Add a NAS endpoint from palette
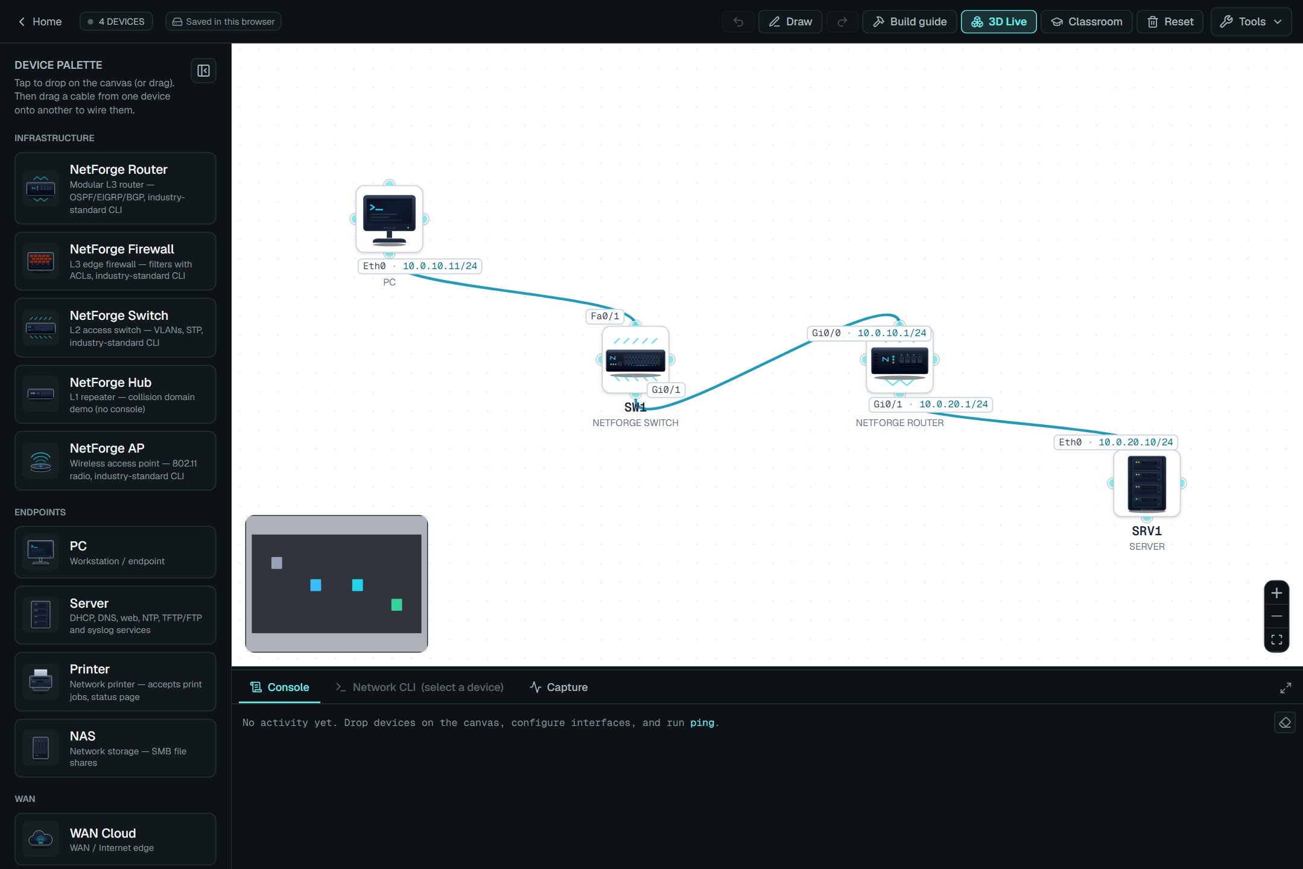The height and width of the screenshot is (869, 1303). [115, 748]
